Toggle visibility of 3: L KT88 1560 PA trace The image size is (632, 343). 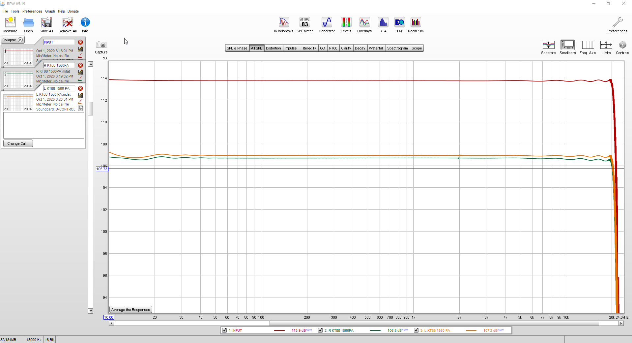tap(416, 330)
